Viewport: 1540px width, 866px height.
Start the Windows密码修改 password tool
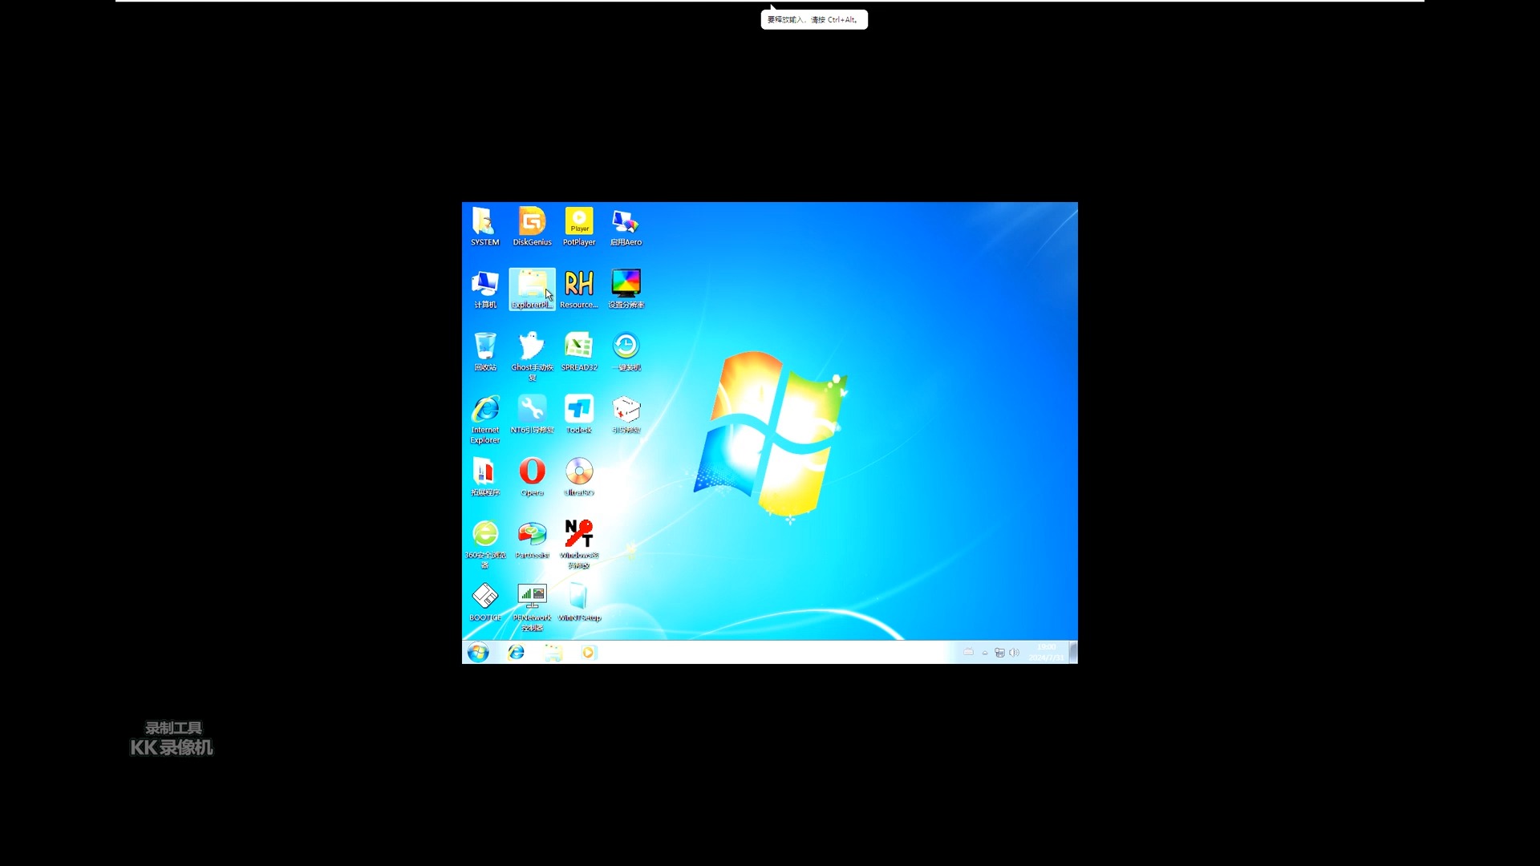578,533
